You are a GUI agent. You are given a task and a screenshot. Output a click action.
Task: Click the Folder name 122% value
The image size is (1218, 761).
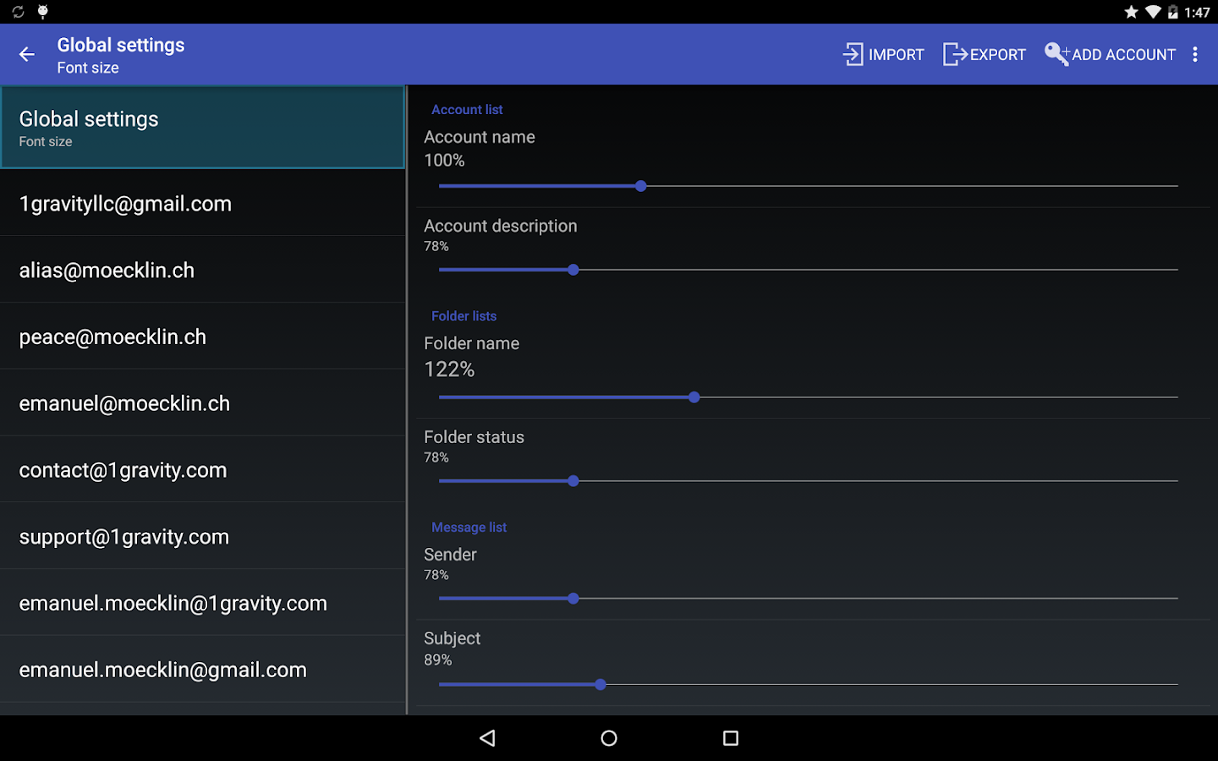(x=449, y=370)
